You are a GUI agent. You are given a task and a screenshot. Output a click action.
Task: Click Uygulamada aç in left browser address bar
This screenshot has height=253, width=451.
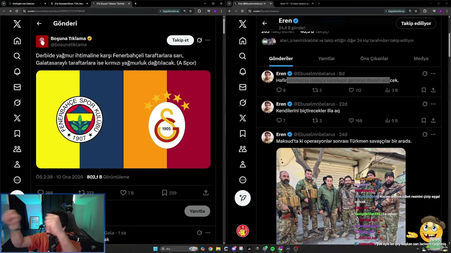pyautogui.click(x=169, y=11)
